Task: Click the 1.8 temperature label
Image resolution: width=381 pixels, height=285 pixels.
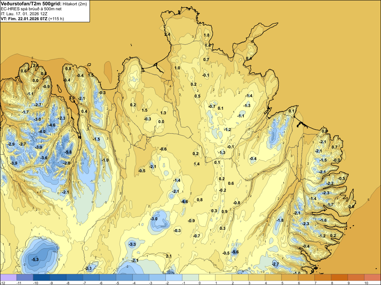Action: click(x=207, y=35)
